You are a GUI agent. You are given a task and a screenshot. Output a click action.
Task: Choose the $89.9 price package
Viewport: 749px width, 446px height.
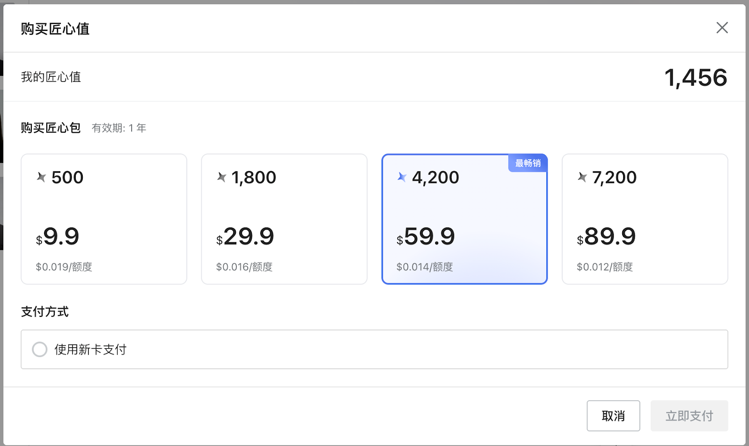[x=606, y=236]
